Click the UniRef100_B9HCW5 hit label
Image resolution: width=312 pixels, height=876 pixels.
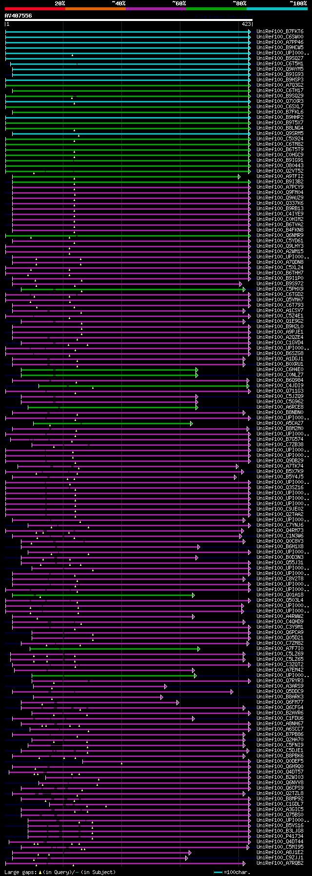point(280,47)
